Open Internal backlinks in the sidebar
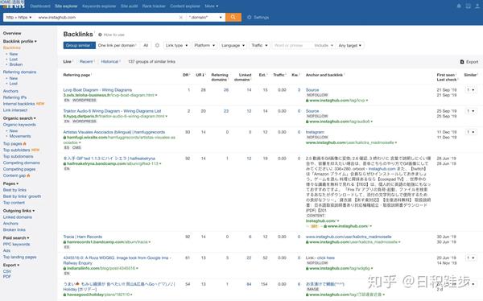Screen dimensions: 483x301 (19, 104)
